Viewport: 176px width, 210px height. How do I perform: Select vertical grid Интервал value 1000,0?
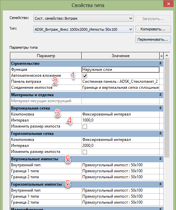pyautogui.click(x=120, y=120)
